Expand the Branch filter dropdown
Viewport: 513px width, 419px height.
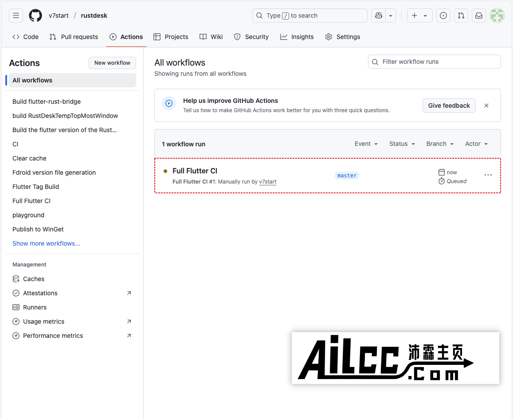point(440,144)
